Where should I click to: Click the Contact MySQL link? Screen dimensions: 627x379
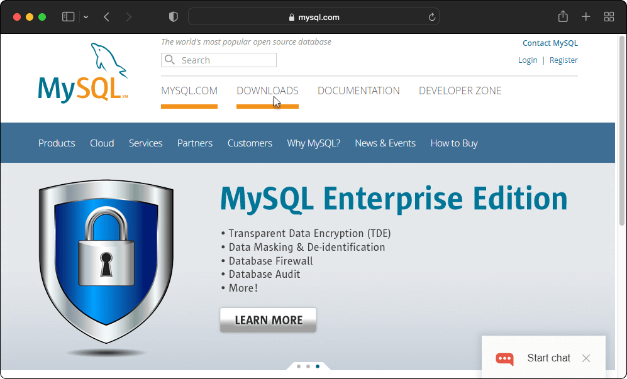click(550, 43)
